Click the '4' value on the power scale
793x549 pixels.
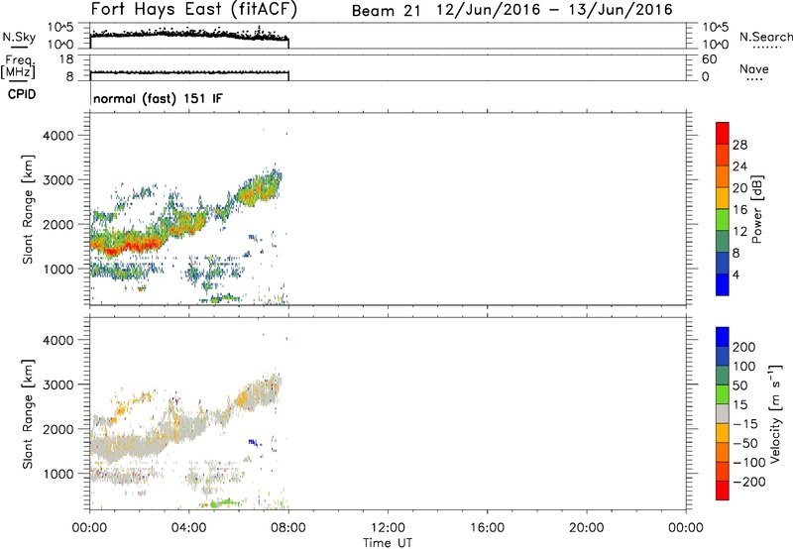[x=736, y=274]
